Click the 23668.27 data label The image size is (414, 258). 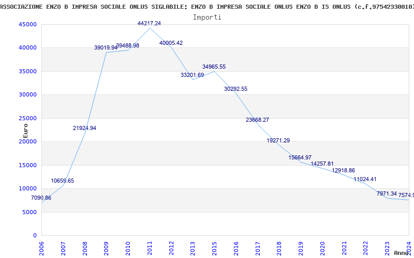257,120
